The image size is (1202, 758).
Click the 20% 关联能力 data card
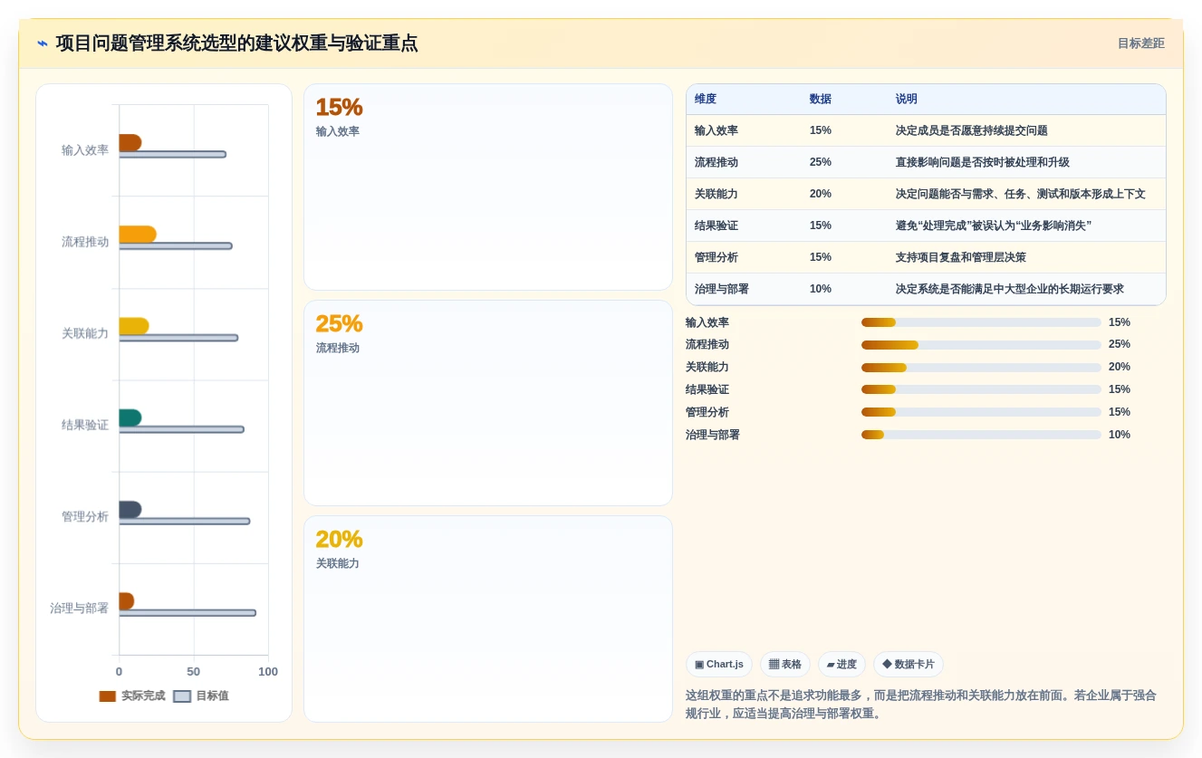(x=488, y=619)
